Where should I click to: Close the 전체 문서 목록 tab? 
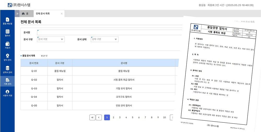(62, 14)
